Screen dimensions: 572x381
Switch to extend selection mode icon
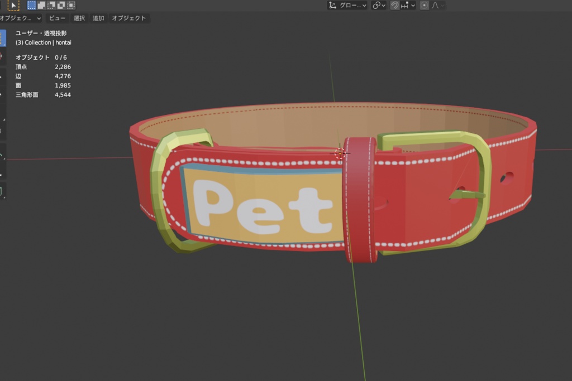(x=41, y=5)
